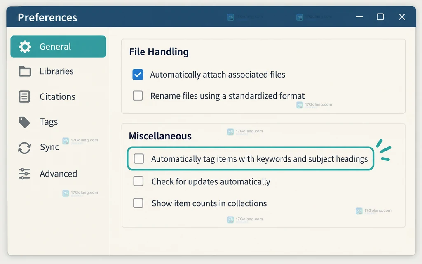The image size is (422, 264).
Task: Tick Check for updates automatically
Action: tap(138, 181)
